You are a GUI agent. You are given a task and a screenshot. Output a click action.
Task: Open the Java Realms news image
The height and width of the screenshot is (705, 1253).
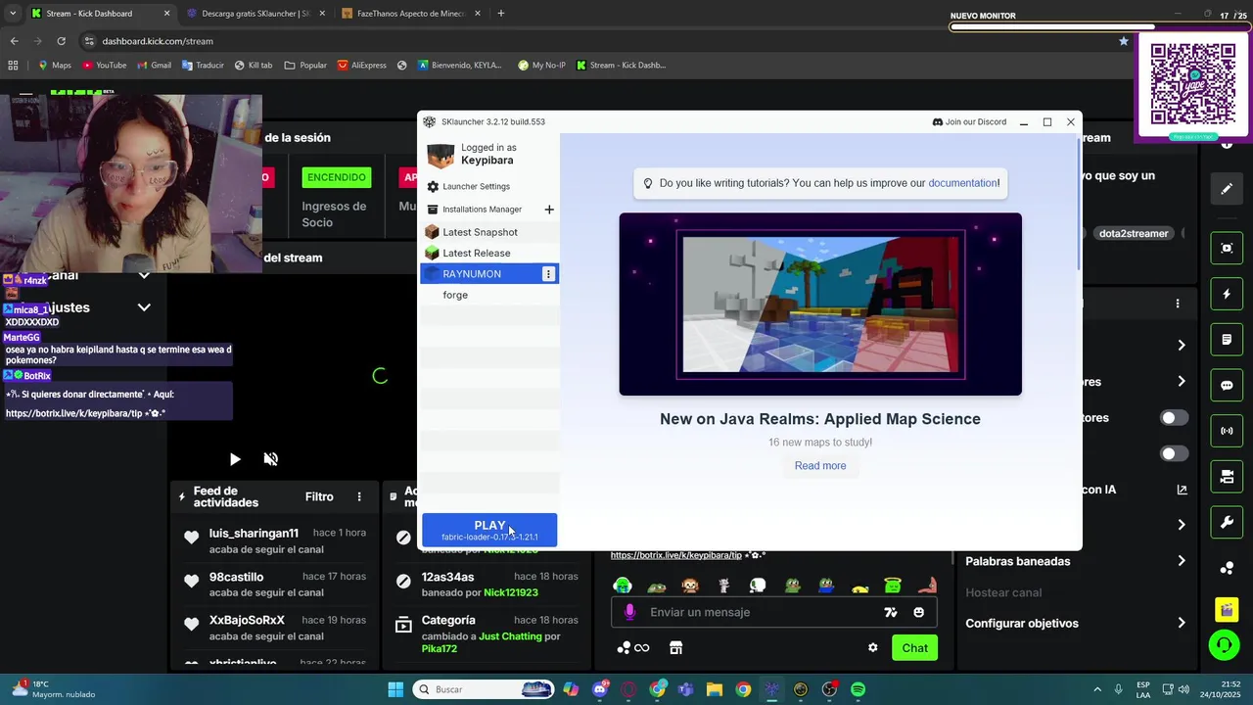[x=820, y=305]
